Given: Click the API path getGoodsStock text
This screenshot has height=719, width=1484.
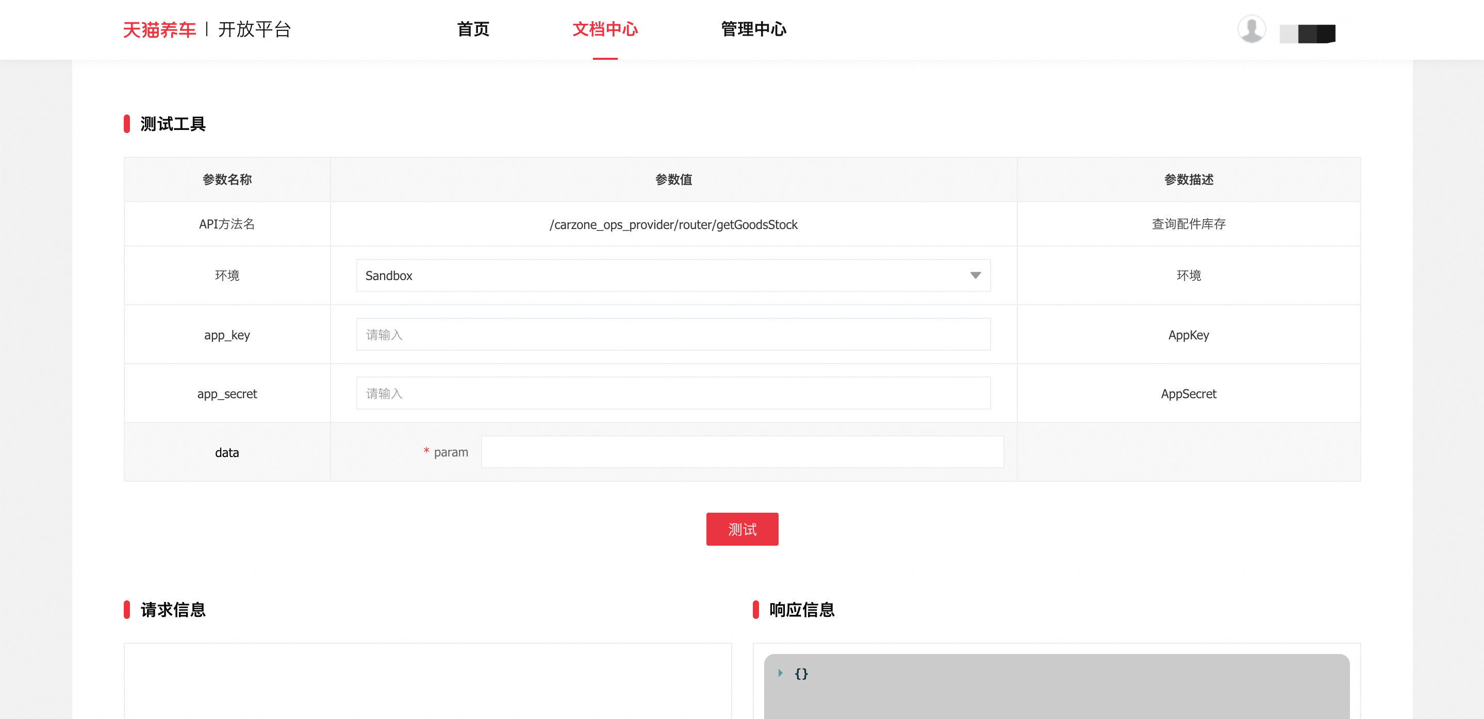Looking at the screenshot, I should [x=673, y=225].
